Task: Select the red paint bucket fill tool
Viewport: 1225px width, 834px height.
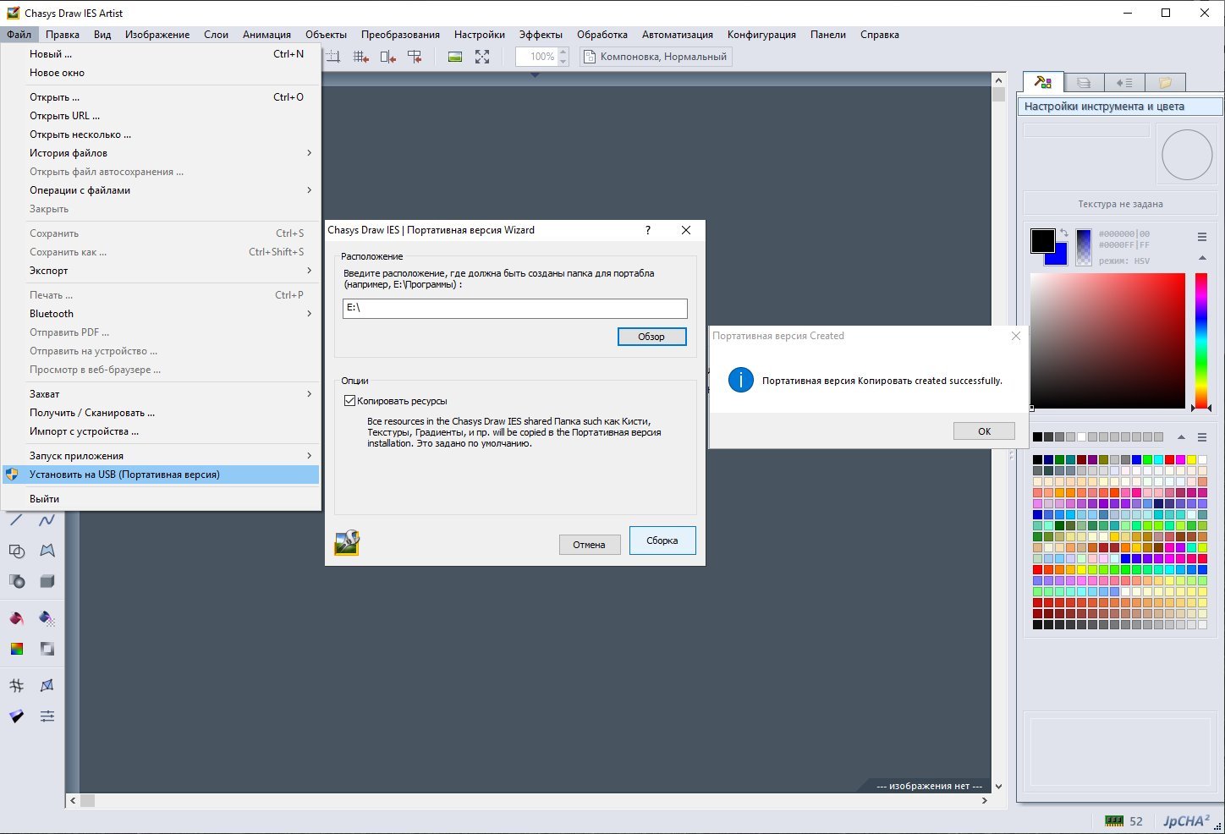Action: (16, 618)
